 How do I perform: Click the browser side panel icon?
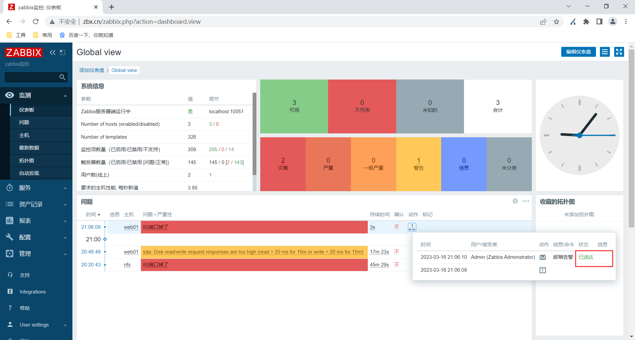[x=599, y=22]
